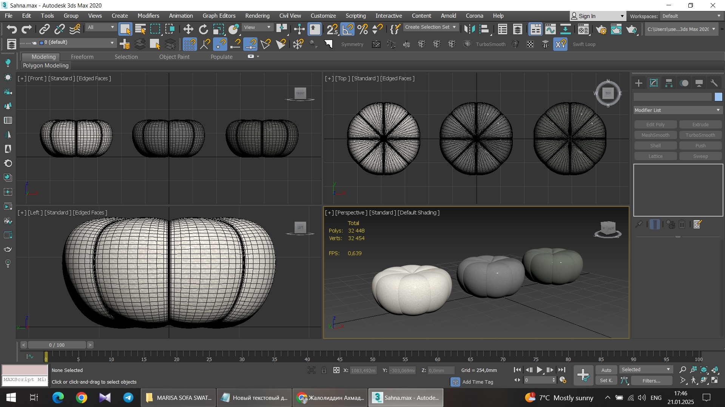Image resolution: width=725 pixels, height=407 pixels.
Task: Click the Edit Poly modifier button
Action: [655, 124]
